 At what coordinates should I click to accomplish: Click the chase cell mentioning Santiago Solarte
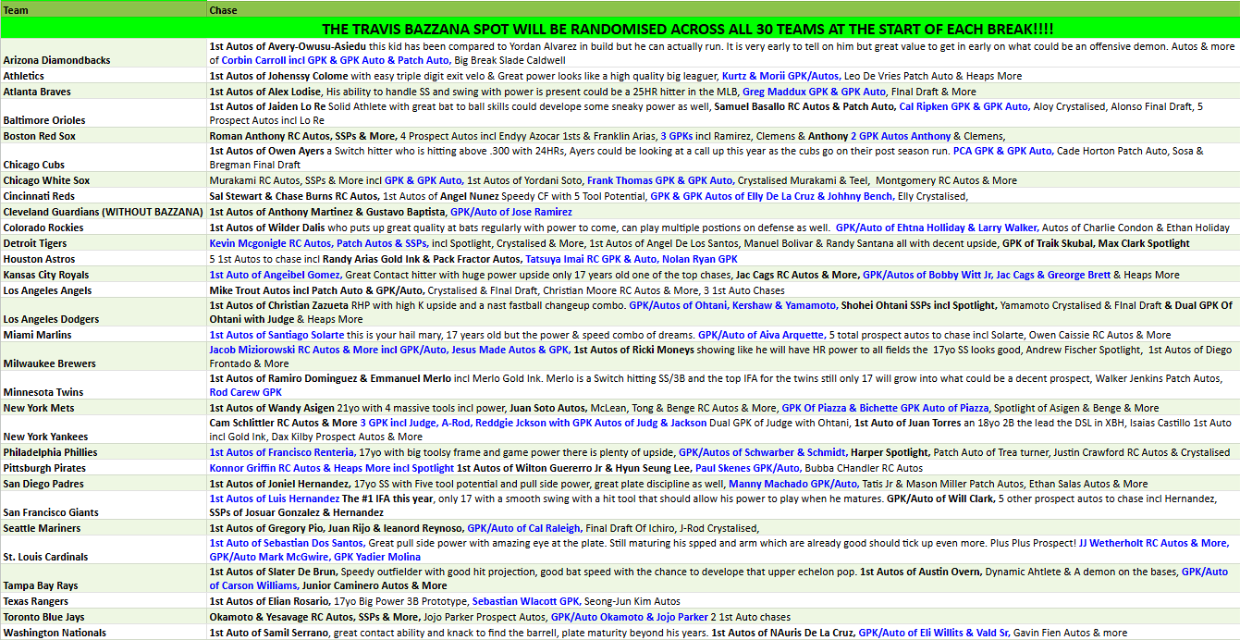723,335
